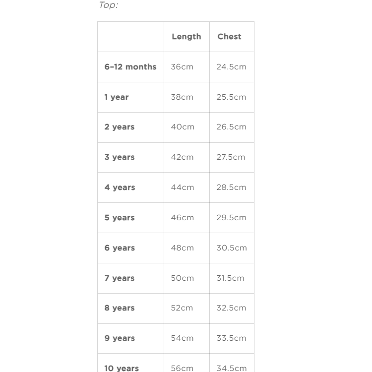Click the 24.5cm chest cell

point(231,67)
